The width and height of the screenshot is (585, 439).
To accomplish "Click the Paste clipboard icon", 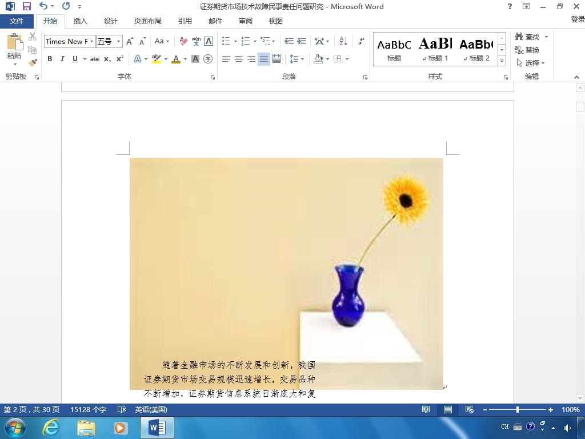I will coord(14,41).
